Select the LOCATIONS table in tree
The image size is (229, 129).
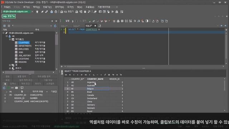(24, 59)
